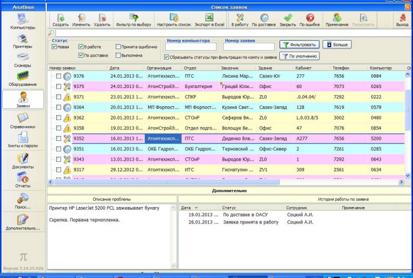Expand tree node of request 9351
This screenshot has width=413, height=278.
51,149
